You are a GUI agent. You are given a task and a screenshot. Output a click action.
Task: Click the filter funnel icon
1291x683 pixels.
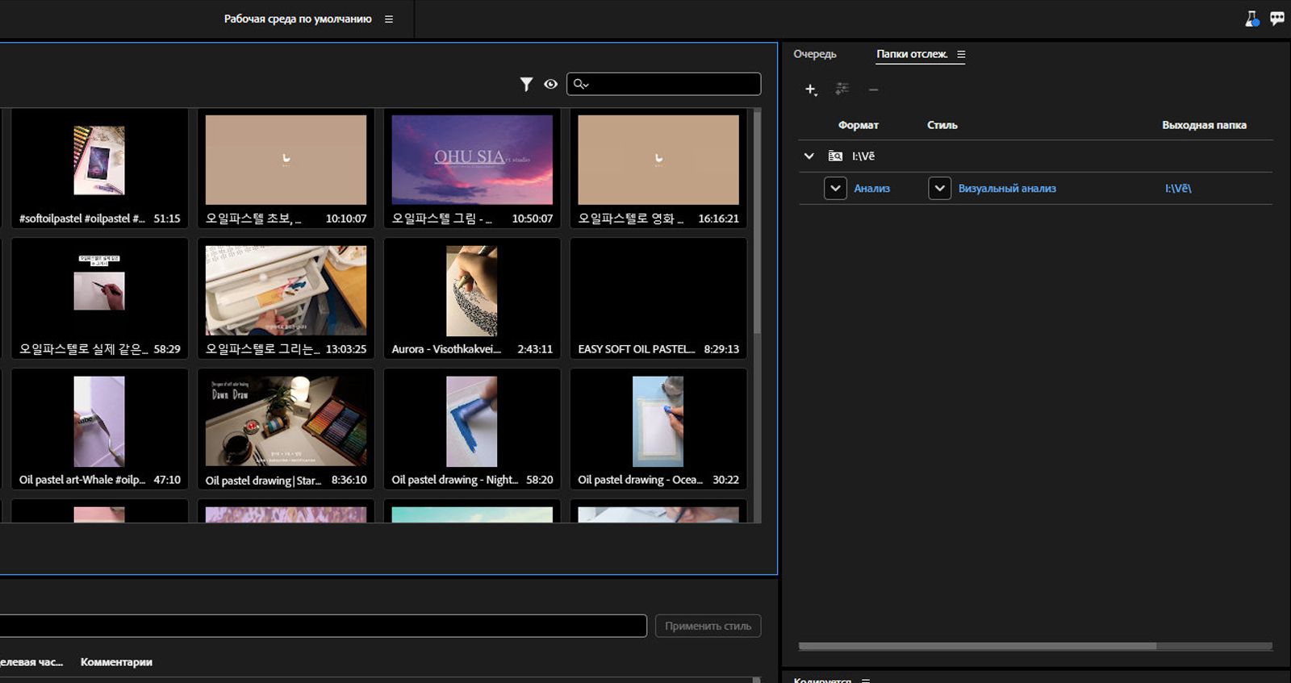526,84
